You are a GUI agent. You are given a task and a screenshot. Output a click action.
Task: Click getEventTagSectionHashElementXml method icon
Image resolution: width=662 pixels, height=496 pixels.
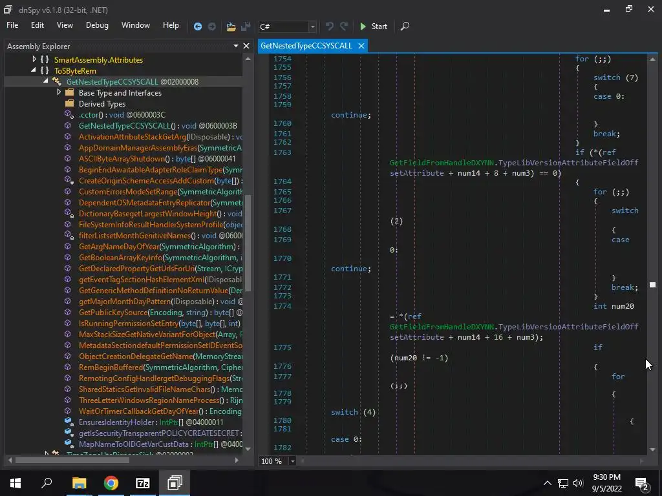pos(67,279)
